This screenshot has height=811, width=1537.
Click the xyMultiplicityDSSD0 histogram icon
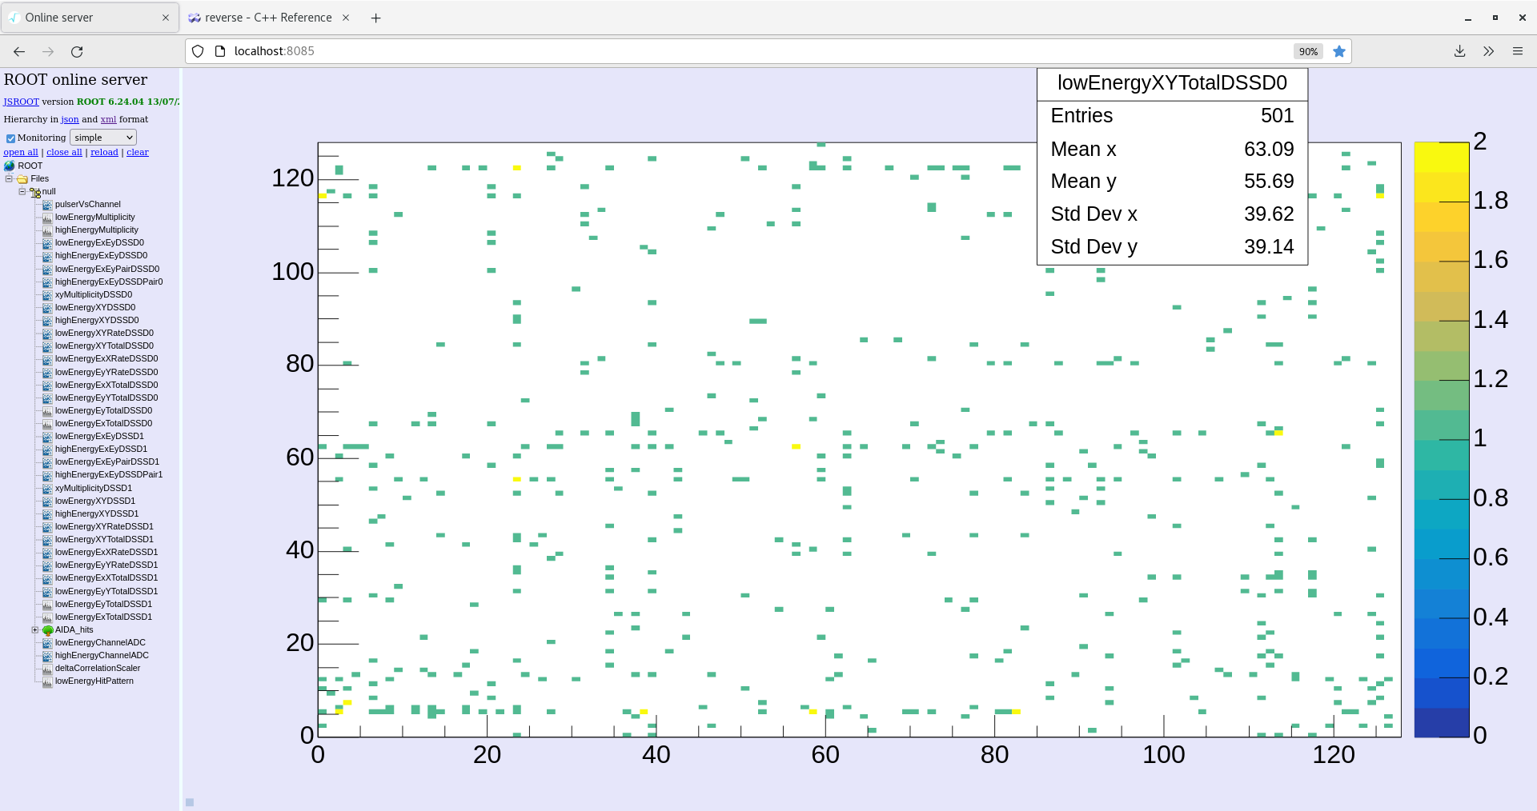click(x=47, y=295)
